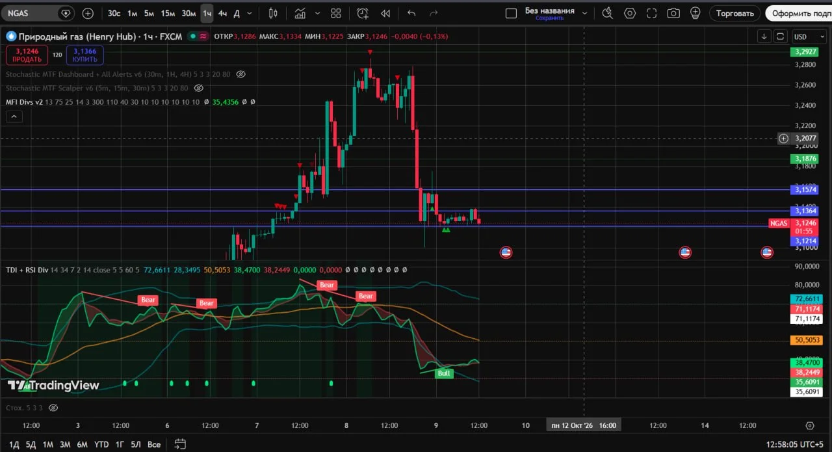
Task: Publish an idea with lightbulb icon
Action: (695, 13)
